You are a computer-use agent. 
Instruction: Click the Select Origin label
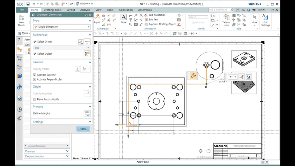click(44, 41)
